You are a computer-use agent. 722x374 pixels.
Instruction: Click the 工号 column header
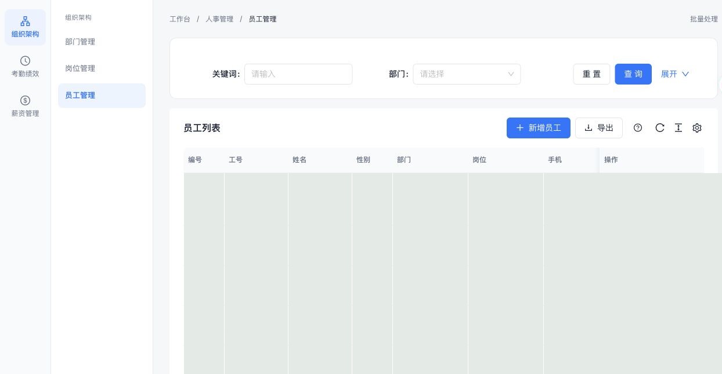[x=256, y=160]
